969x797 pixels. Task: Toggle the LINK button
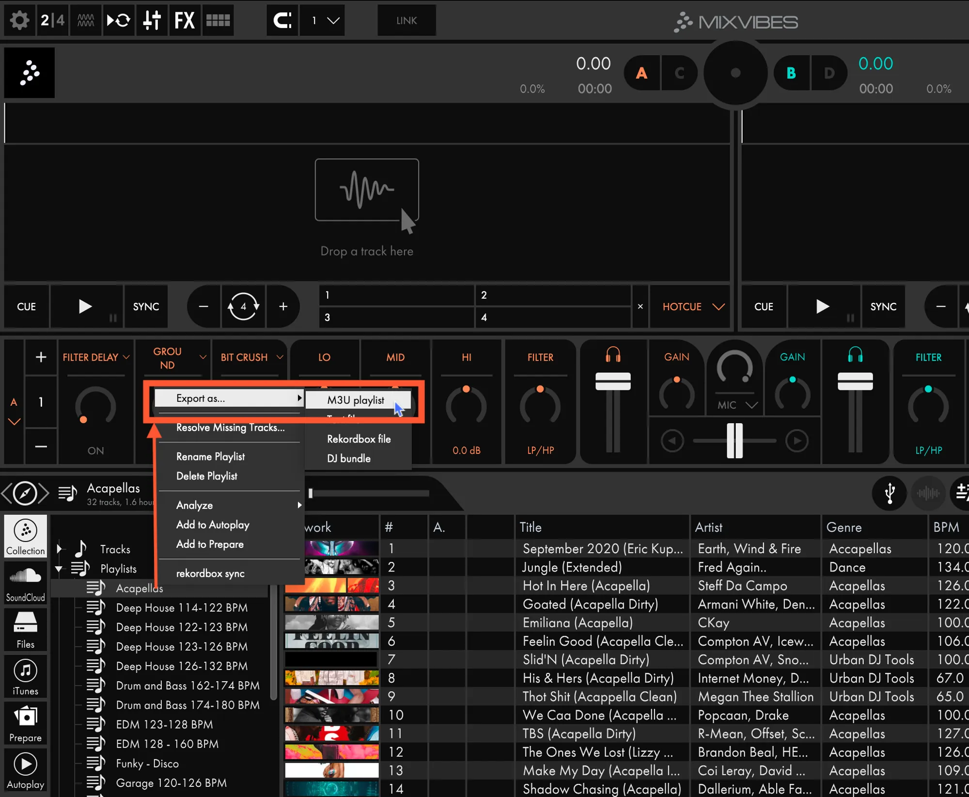click(x=406, y=20)
